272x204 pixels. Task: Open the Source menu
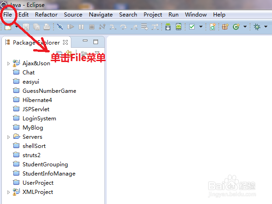pos(73,15)
